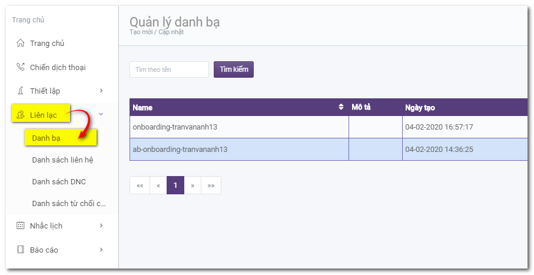The height and width of the screenshot is (275, 534).
Task: Go to the next page (» button)
Action: [x=193, y=185]
